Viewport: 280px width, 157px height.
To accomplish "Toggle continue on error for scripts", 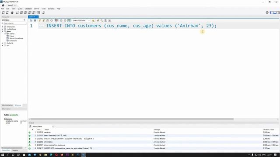I will coord(56,20).
